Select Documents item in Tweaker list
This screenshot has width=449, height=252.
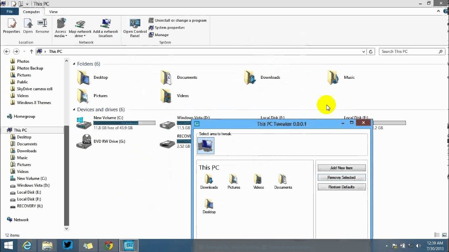[283, 182]
